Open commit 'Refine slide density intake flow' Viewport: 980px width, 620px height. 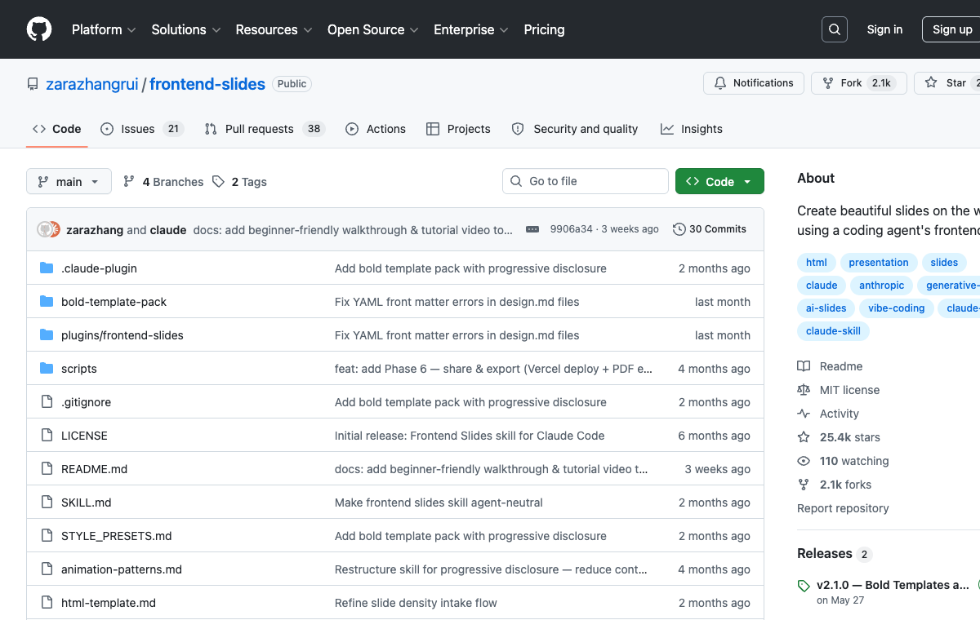coord(416,603)
